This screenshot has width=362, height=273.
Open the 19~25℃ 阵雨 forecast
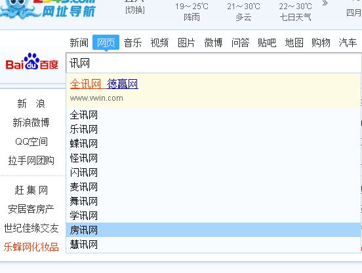(x=191, y=12)
